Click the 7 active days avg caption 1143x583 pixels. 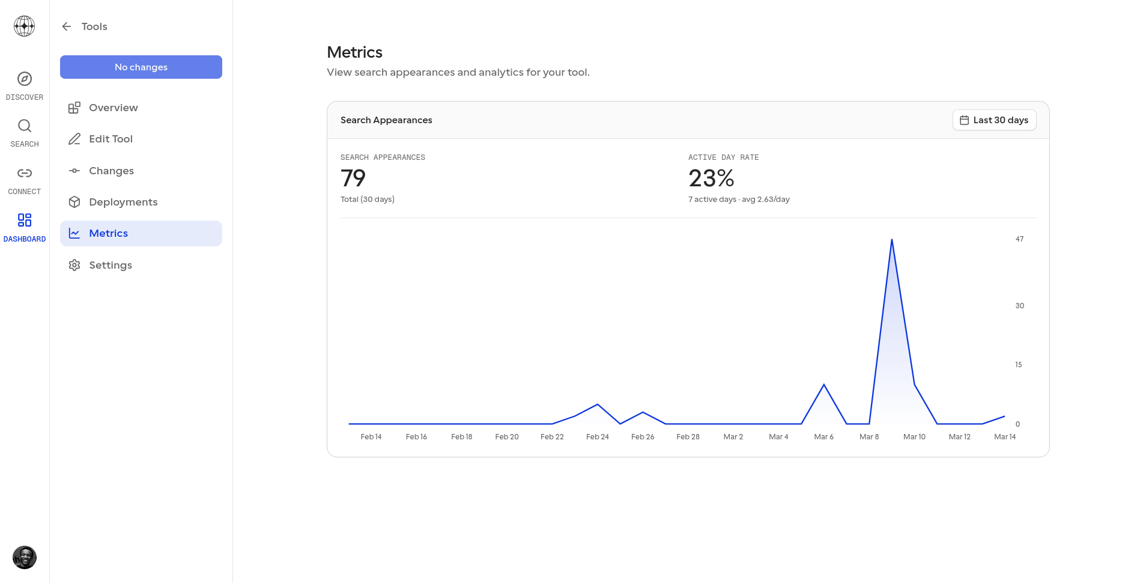tap(739, 200)
